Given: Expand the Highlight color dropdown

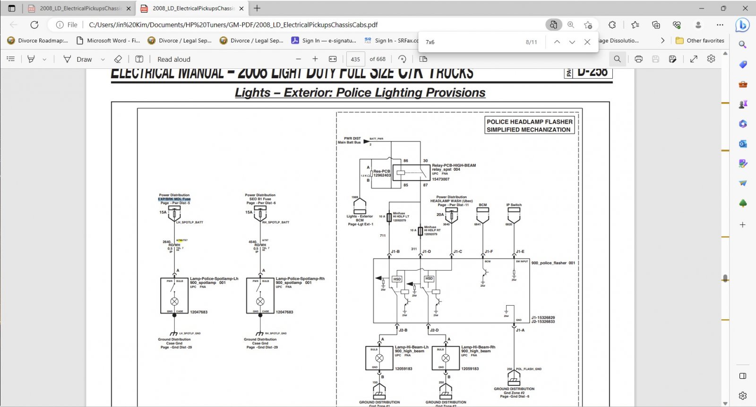Looking at the screenshot, I should (44, 59).
